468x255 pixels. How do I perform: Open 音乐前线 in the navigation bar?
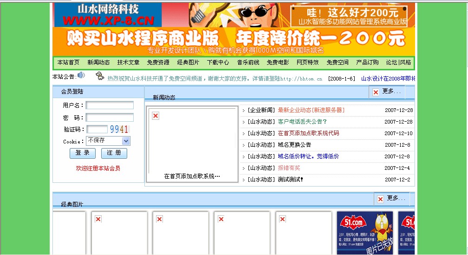(x=248, y=62)
